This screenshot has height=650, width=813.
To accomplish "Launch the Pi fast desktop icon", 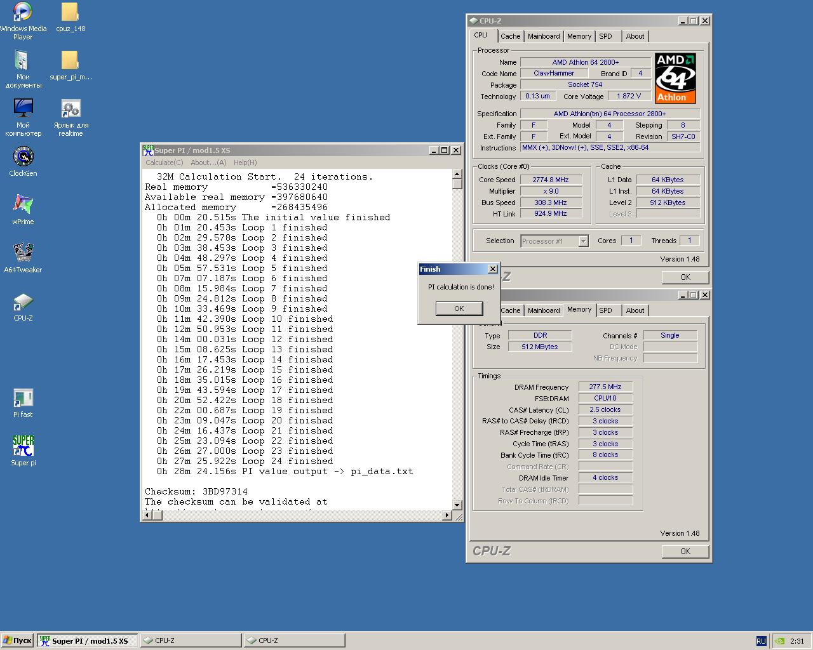I will (x=23, y=403).
